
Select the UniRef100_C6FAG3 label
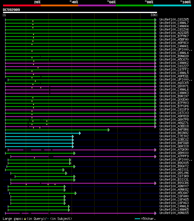coord(174,203)
